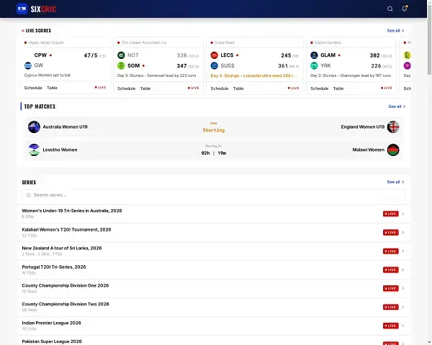Open Table tab on NOT vs SOM card

[x=145, y=88]
